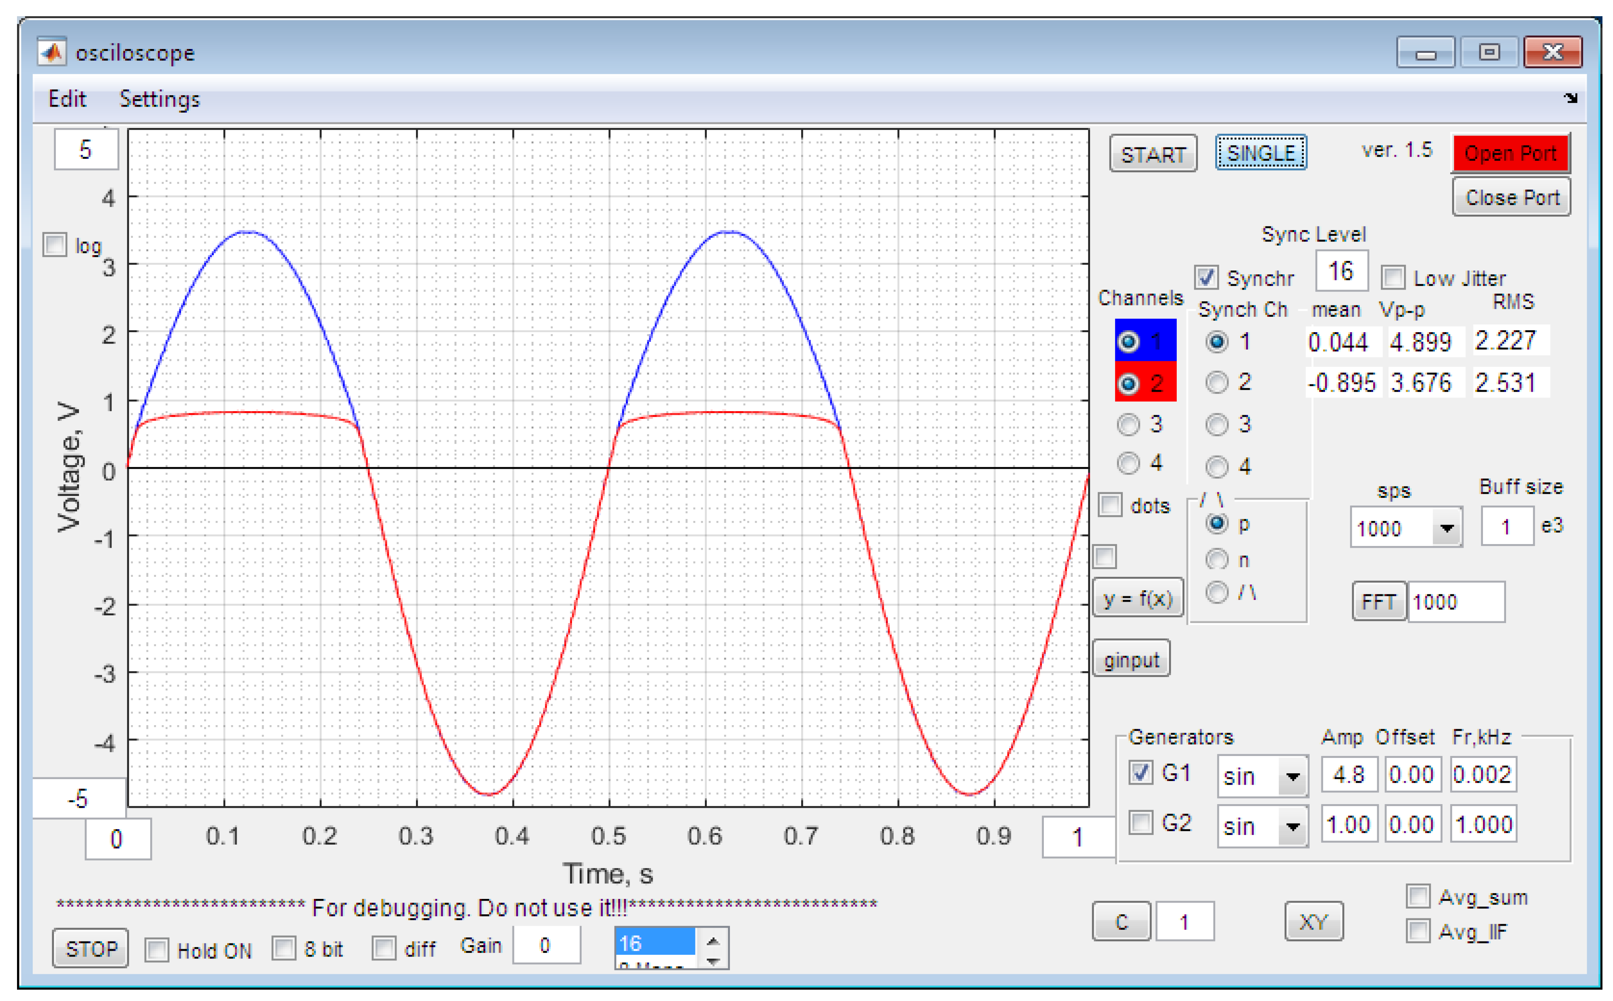Click the STOP button
Image resolution: width=1613 pixels, height=1001 pixels.
91,949
